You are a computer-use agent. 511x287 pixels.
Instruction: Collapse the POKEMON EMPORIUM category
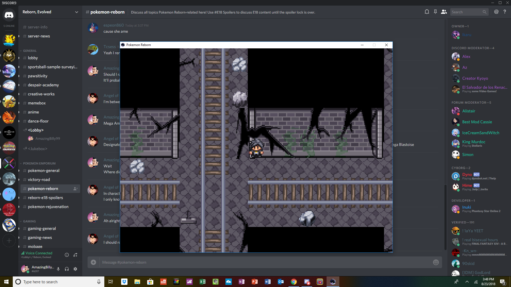point(39,163)
